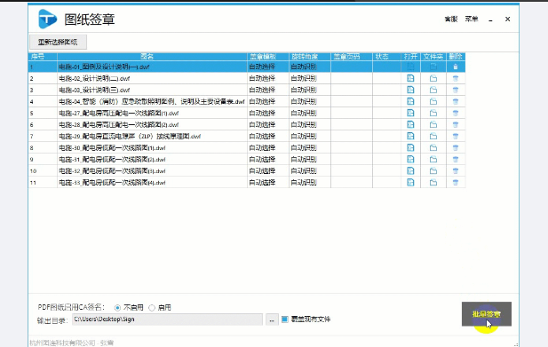Select row 电施-04 应急疏散照明图例 file name
Viewport: 548px width, 347px height.
pos(152,101)
